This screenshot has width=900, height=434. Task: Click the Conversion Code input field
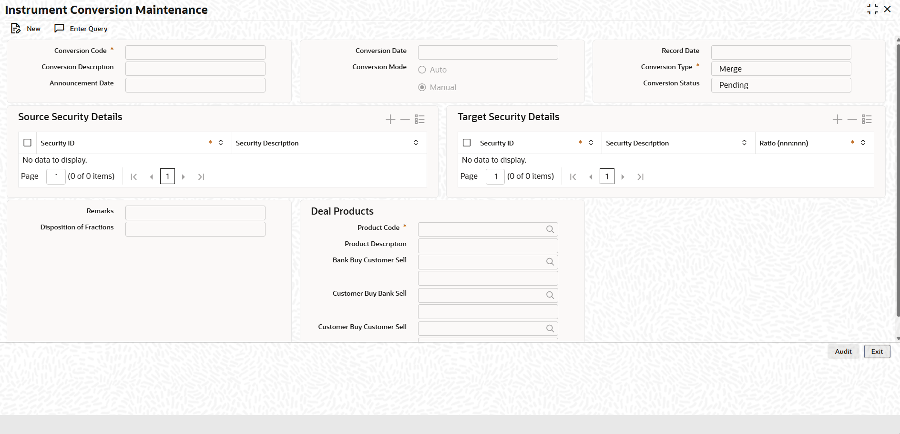195,52
